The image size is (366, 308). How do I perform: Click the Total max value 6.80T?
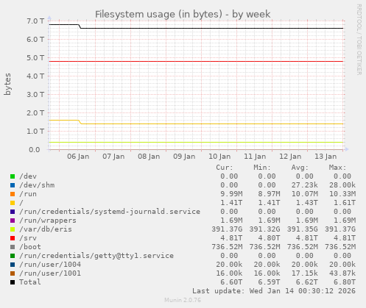tap(345, 282)
